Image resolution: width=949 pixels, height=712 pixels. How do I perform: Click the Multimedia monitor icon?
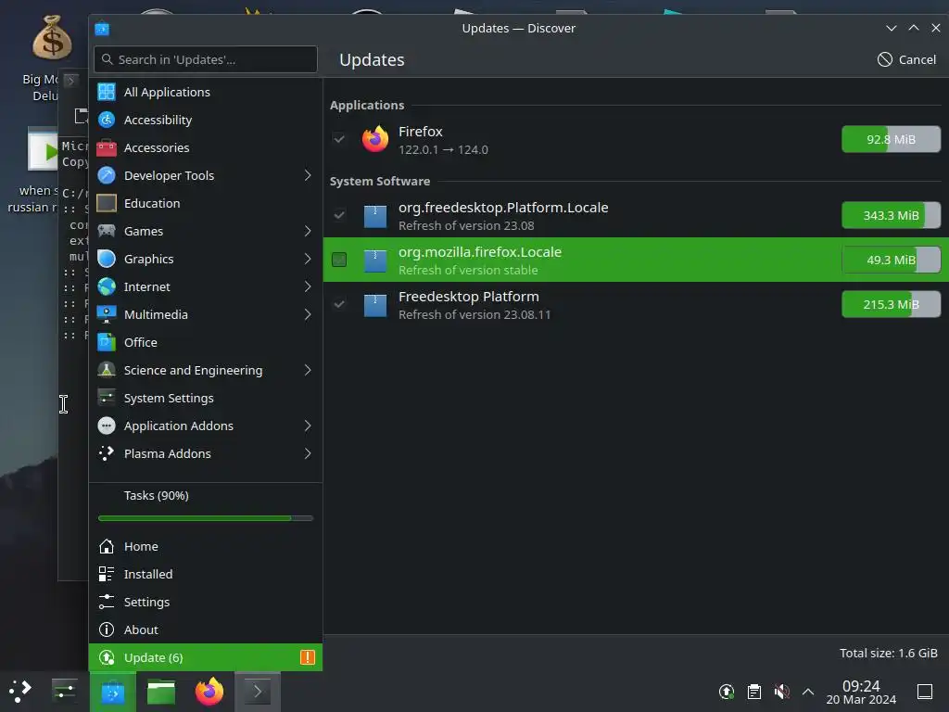coord(107,315)
